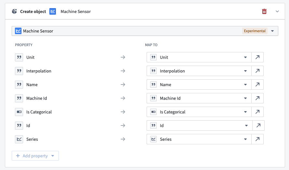Click the Name property label

point(32,85)
